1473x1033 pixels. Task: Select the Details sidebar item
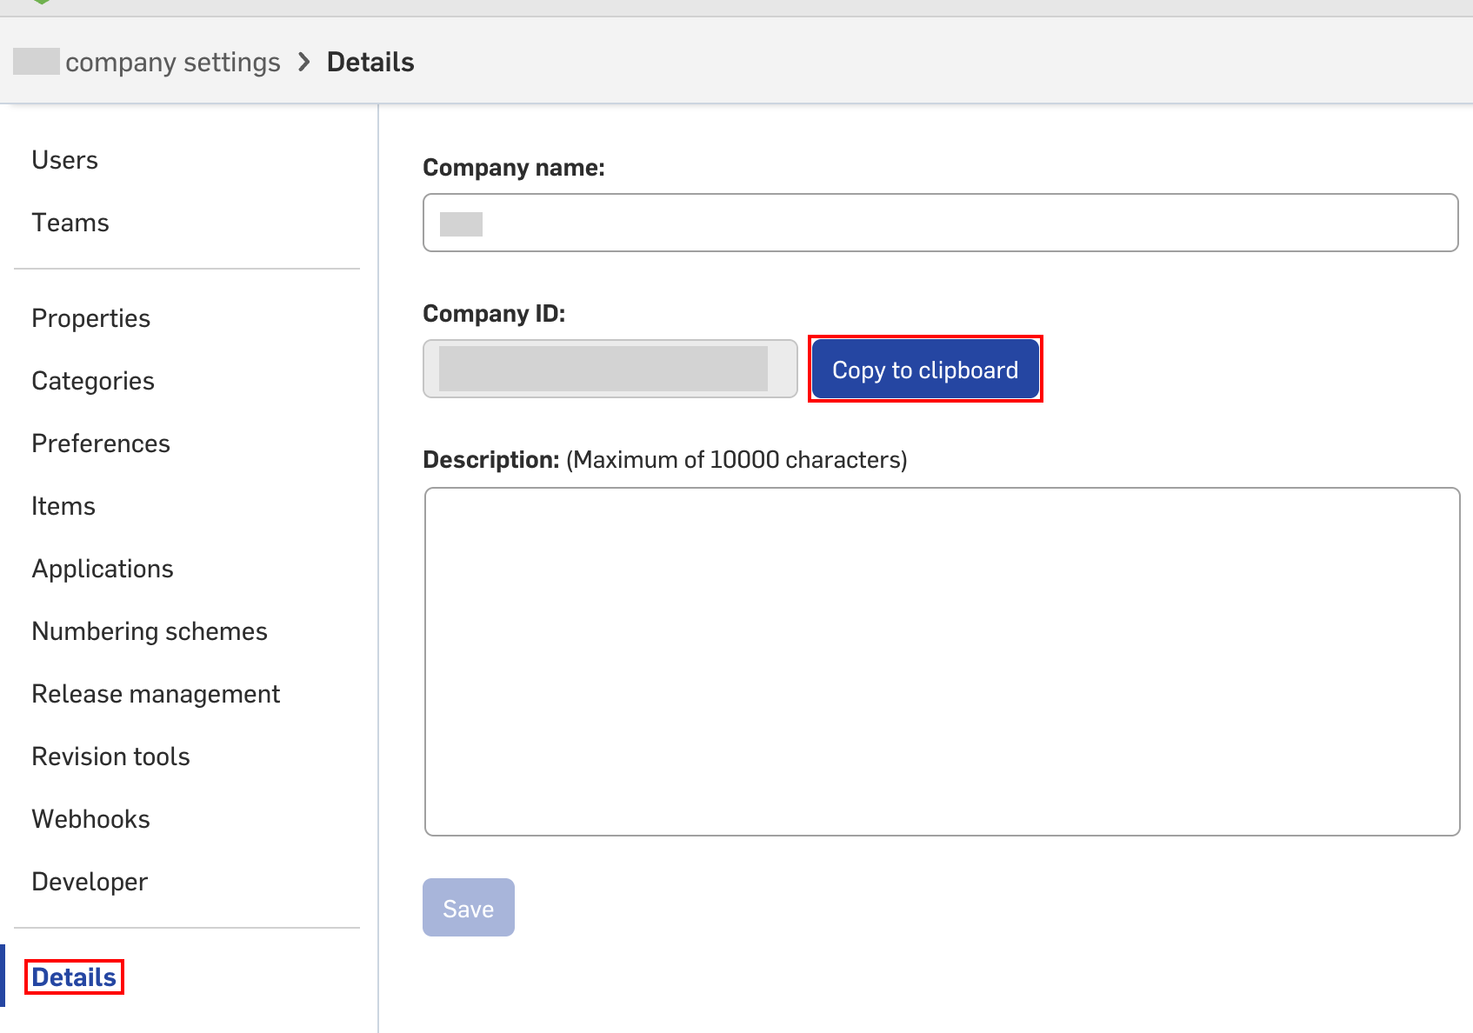(74, 977)
